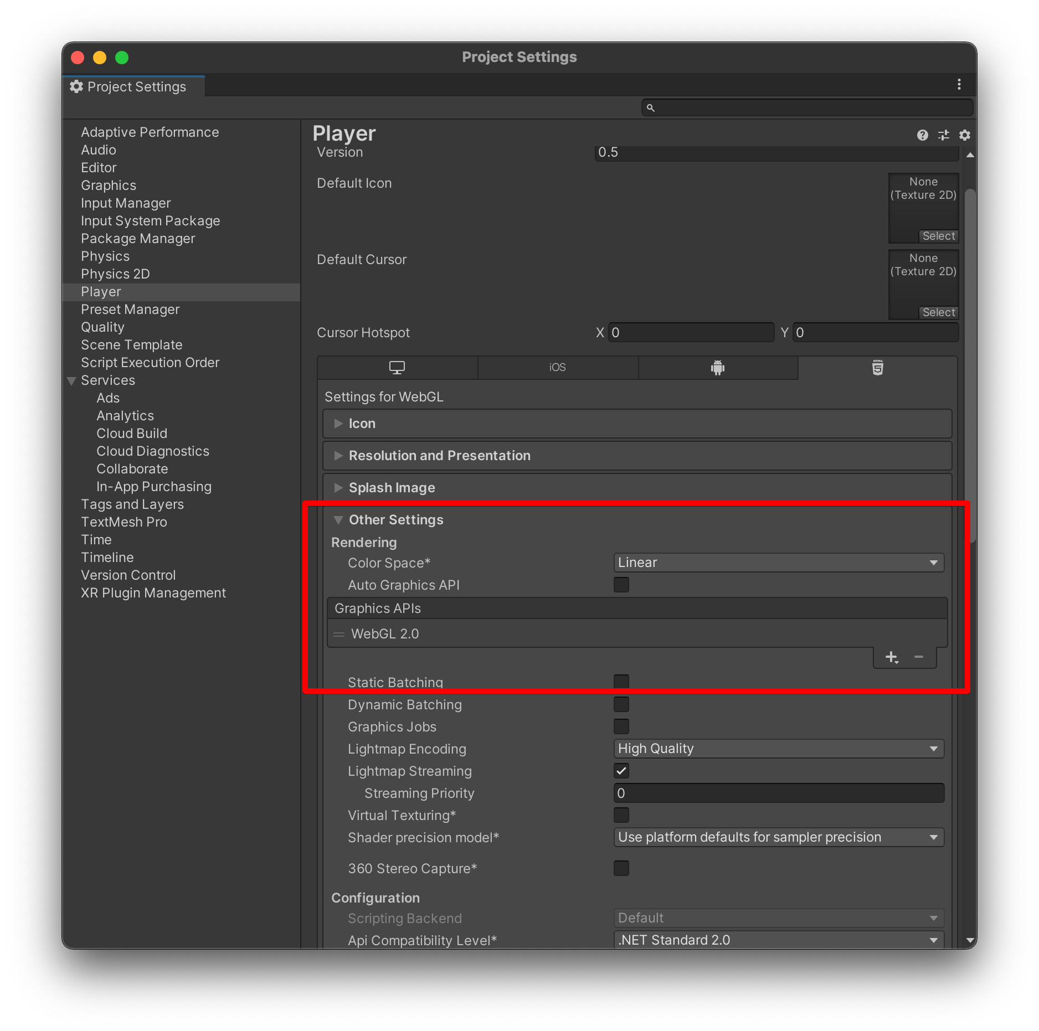Select the Project Settings window tab
The width and height of the screenshot is (1039, 1031).
[x=133, y=86]
